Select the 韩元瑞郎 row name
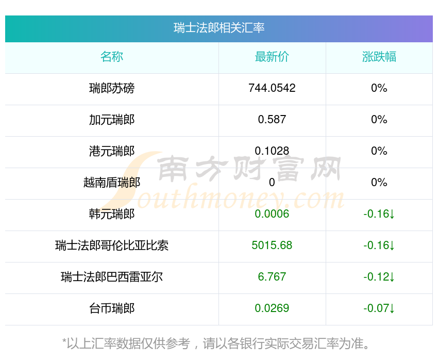438x360 pixels. [x=112, y=214]
